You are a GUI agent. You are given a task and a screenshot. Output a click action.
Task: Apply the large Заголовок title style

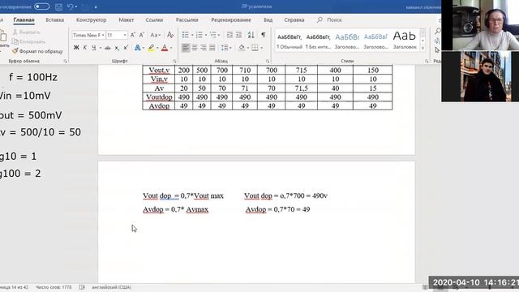click(x=405, y=41)
